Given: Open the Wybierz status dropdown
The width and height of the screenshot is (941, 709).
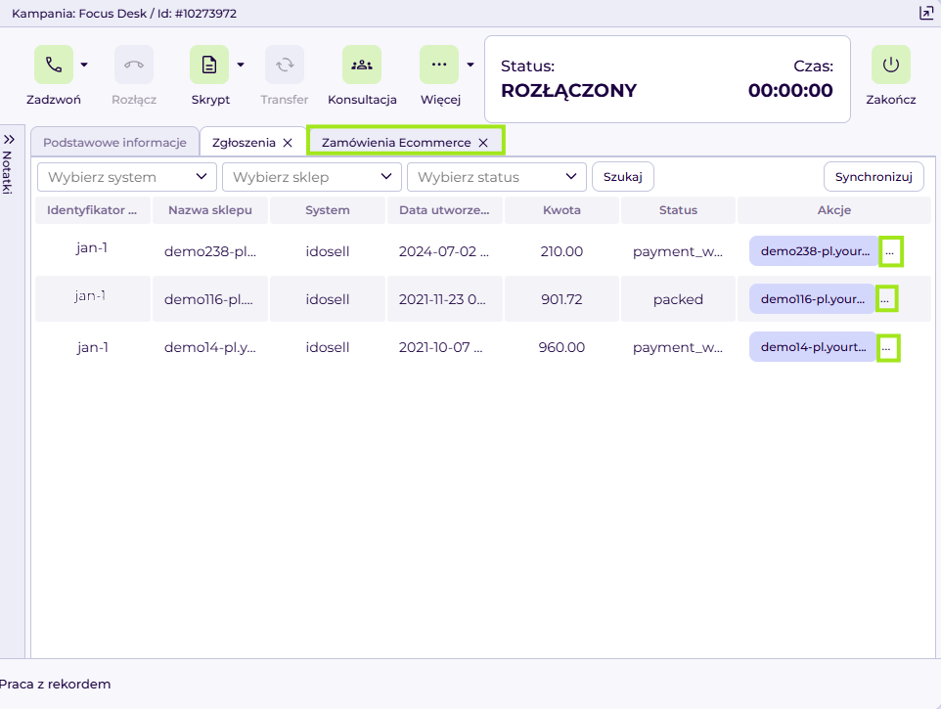Looking at the screenshot, I should pos(497,177).
